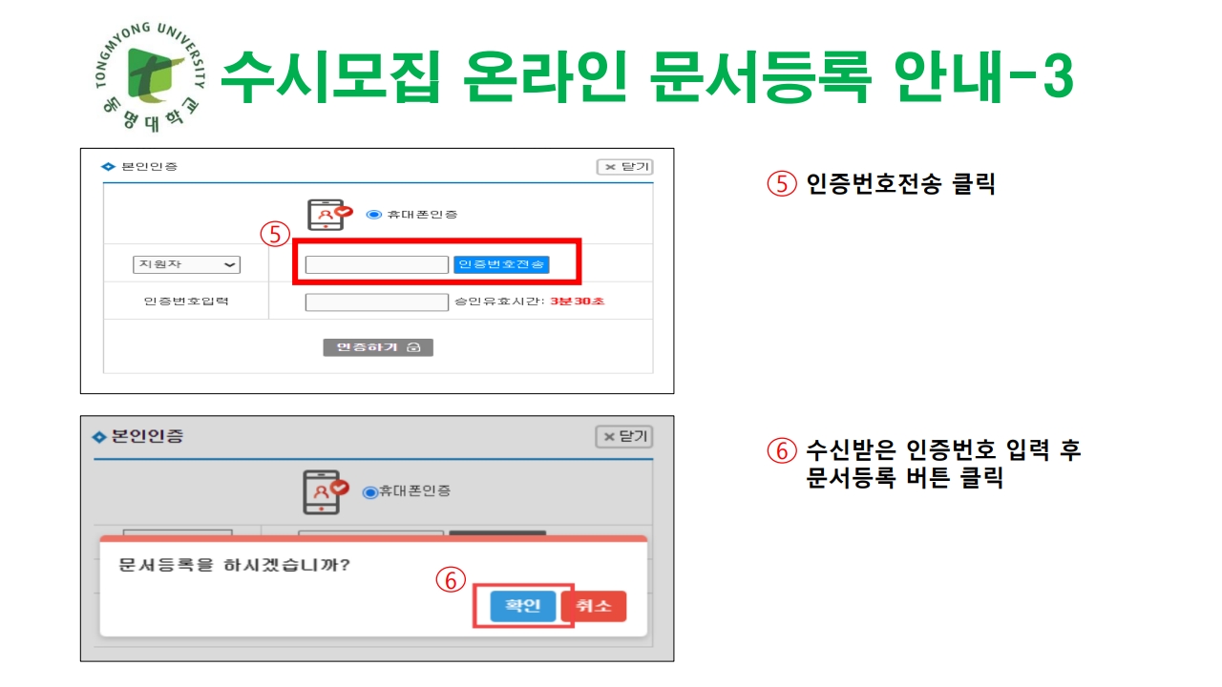This screenshot has width=1222, height=687.
Task: Click the phone verification icon in the upper panel
Action: [x=330, y=215]
